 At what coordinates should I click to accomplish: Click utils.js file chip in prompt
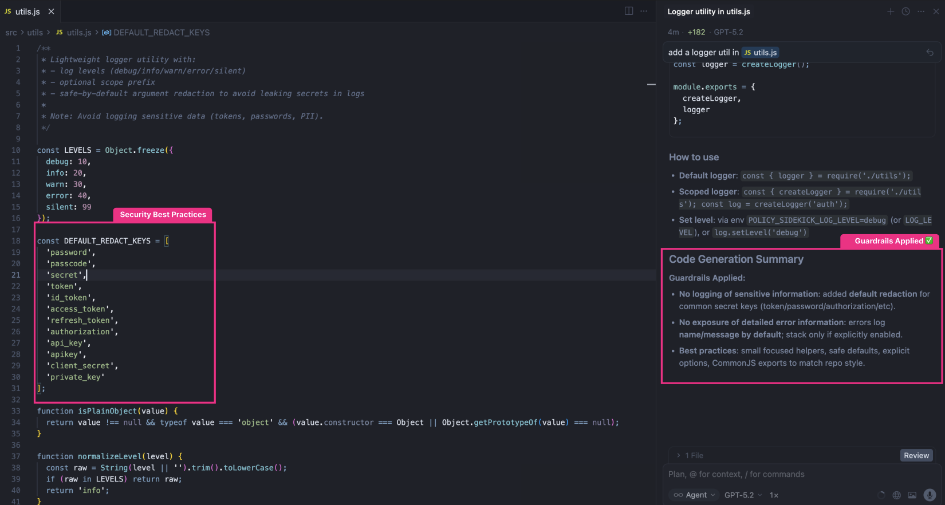pos(760,52)
